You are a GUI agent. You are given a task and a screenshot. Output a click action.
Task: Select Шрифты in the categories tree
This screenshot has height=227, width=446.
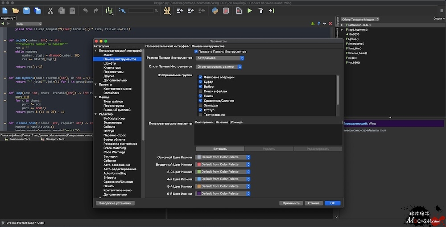[x=110, y=63]
